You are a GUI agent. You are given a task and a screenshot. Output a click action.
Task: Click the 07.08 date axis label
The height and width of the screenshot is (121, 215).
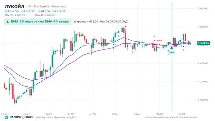[182, 114]
